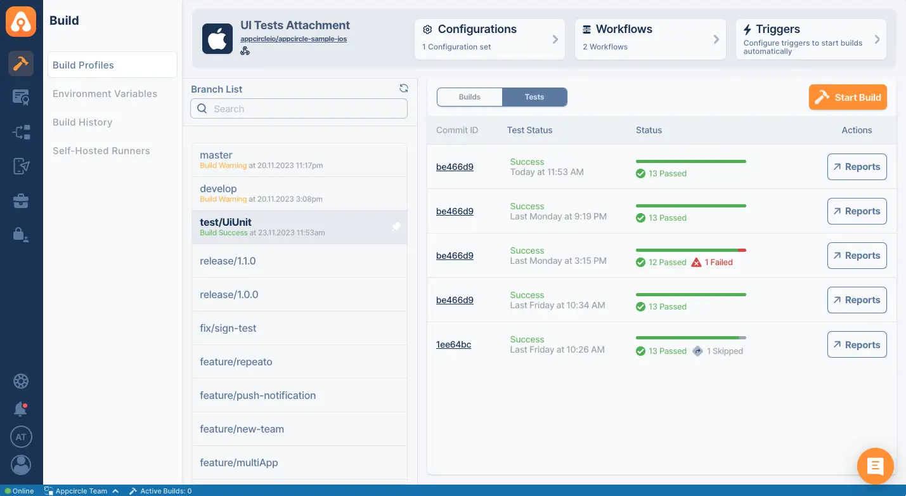Open the appcircleio/appcircle-sample-ios repository link

[294, 39]
